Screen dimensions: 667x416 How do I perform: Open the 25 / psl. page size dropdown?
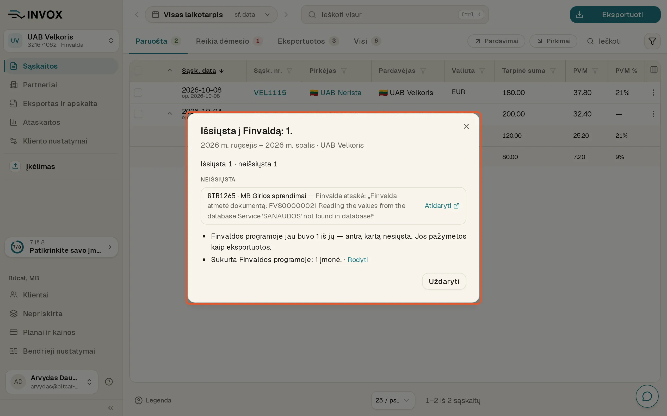click(x=392, y=400)
